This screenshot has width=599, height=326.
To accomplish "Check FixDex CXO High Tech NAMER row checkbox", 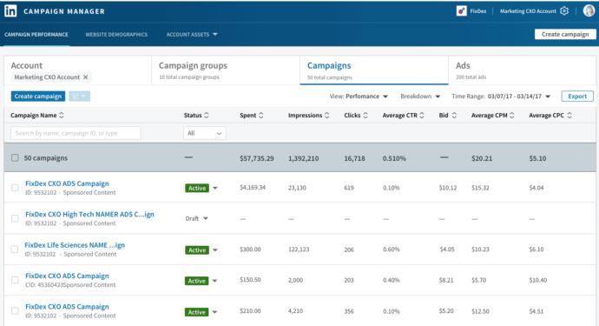I will point(15,218).
